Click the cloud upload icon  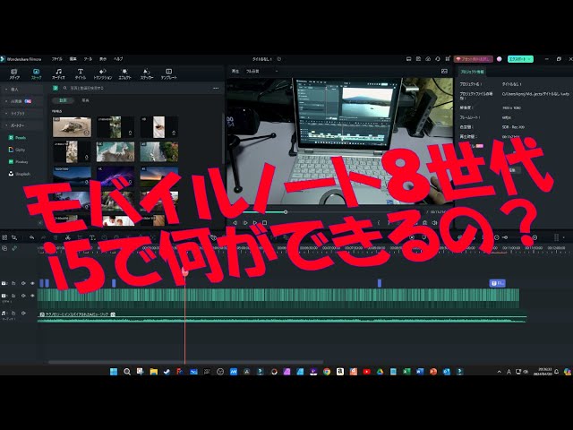[x=428, y=59]
